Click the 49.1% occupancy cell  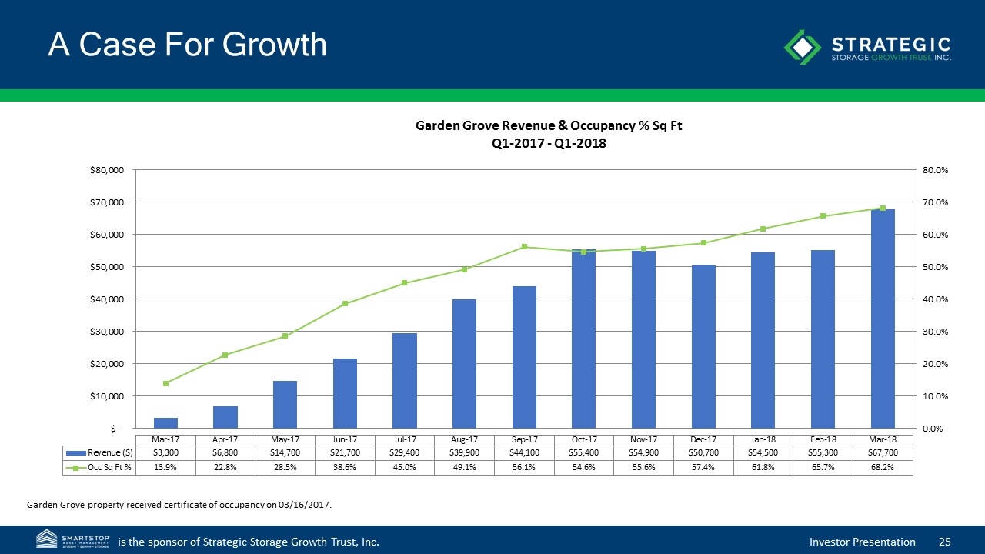click(x=464, y=469)
